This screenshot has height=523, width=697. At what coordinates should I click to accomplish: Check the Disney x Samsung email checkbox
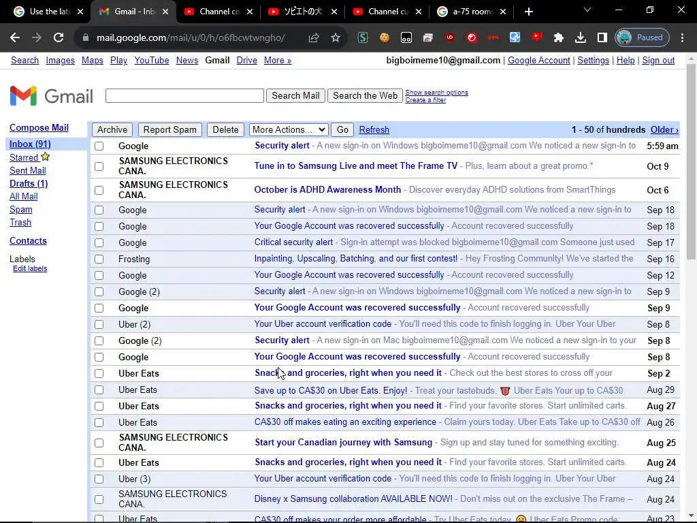coord(99,499)
